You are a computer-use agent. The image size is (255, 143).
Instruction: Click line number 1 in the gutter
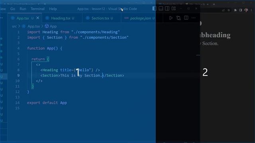coord(18,32)
